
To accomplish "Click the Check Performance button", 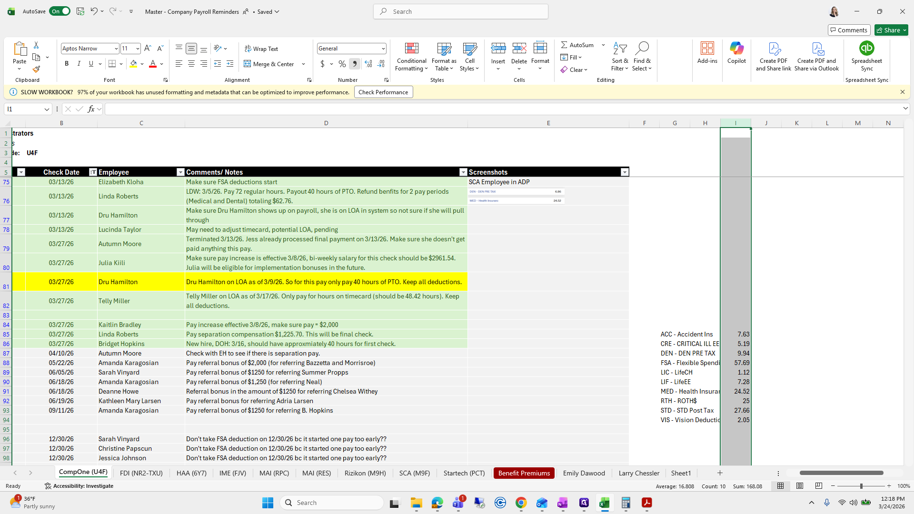I will pos(383,92).
